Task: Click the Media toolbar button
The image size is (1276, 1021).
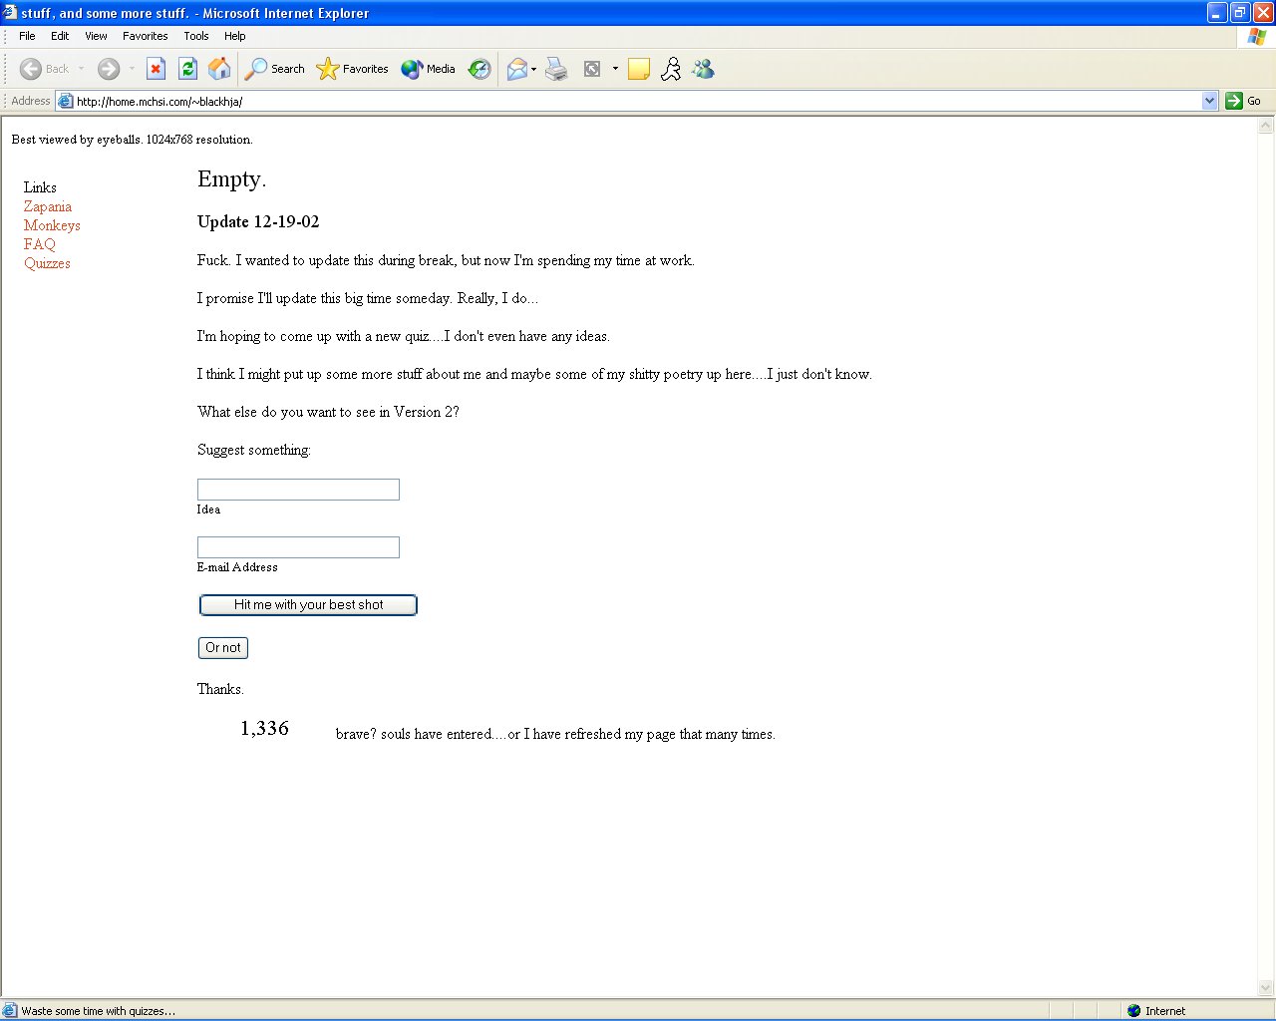Action: point(429,69)
